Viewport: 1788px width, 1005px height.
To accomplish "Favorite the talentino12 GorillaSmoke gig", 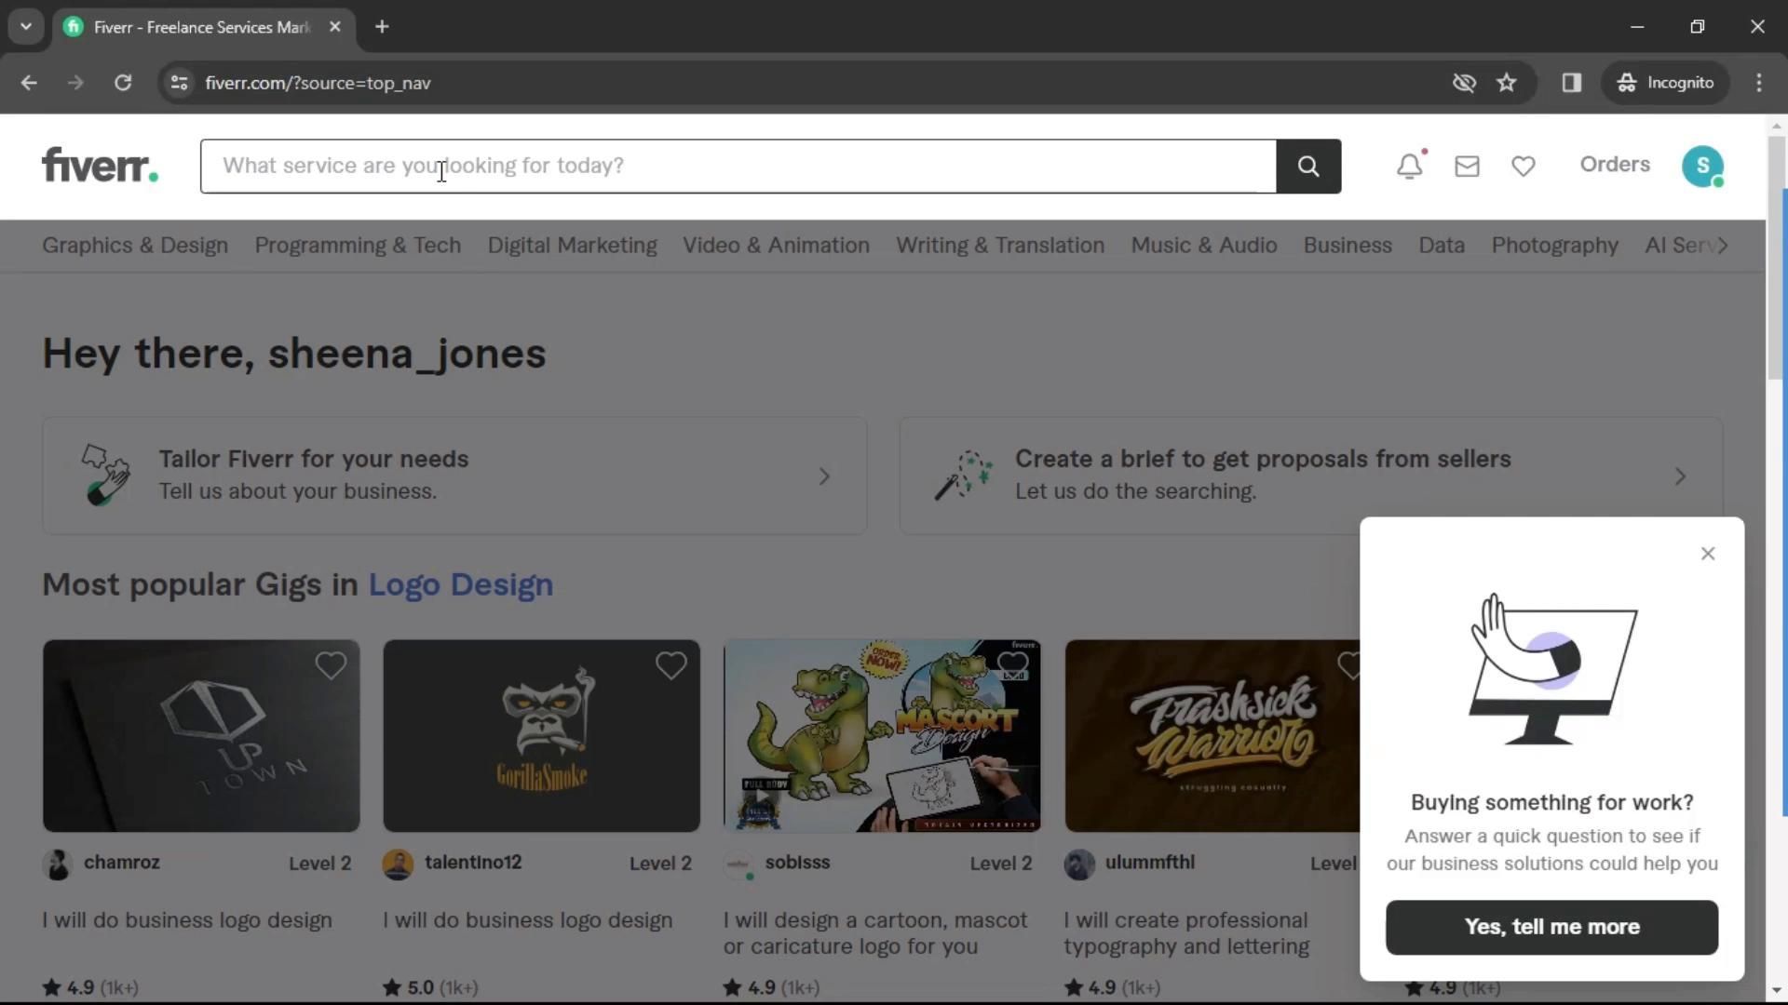I will 670,665.
